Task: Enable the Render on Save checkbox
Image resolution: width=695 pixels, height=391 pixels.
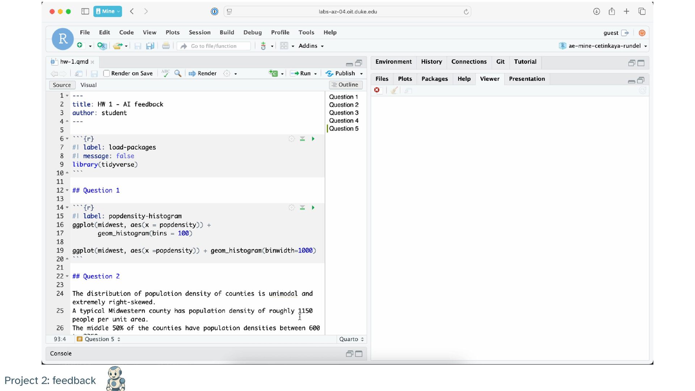Action: tap(106, 73)
